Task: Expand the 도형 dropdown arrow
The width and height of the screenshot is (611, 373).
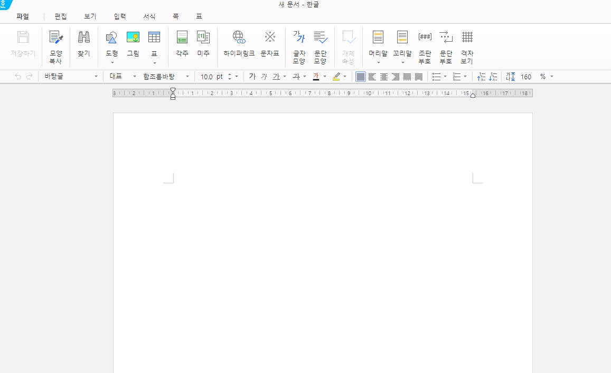Action: pos(112,62)
